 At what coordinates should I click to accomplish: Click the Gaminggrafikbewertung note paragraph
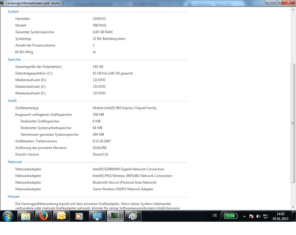(97, 206)
